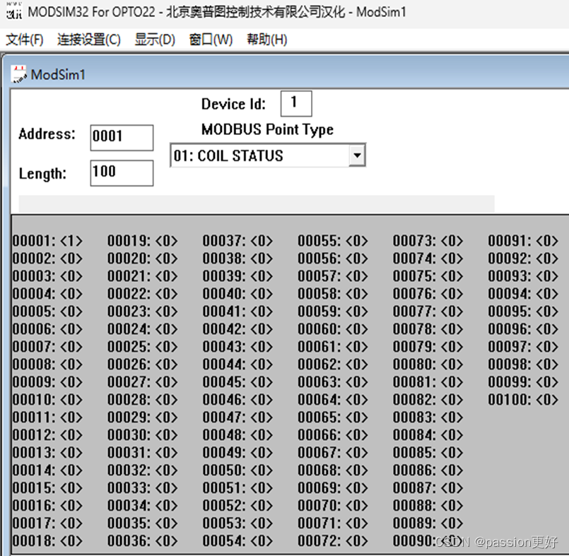Screen dimensions: 569x556
Task: Open the 窗口(W) menu
Action: [x=211, y=39]
